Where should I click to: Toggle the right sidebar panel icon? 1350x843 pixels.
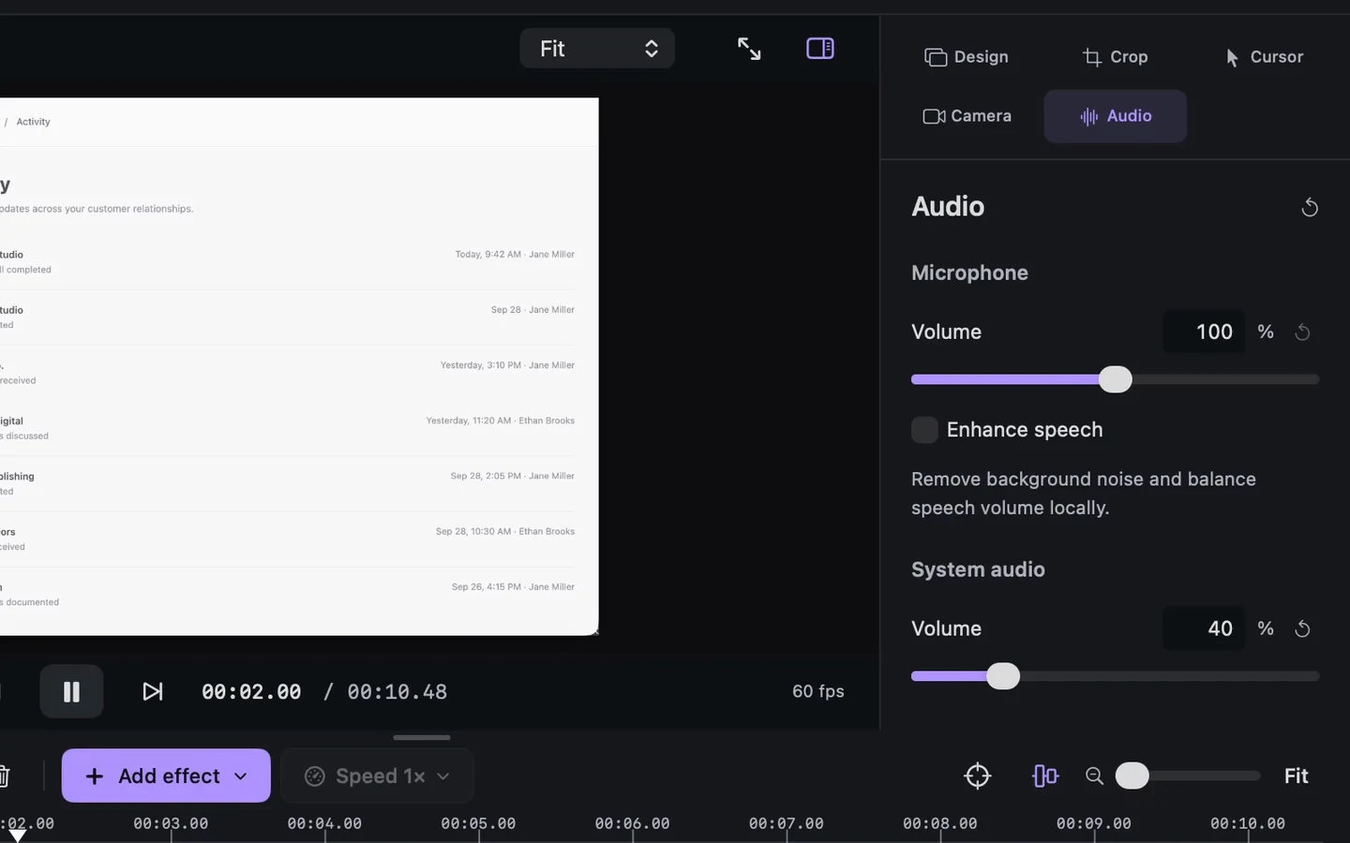820,49
